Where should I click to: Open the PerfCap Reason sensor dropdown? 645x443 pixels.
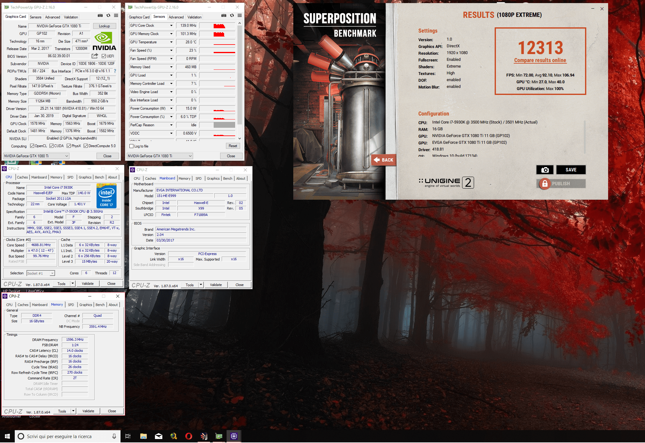tap(171, 125)
